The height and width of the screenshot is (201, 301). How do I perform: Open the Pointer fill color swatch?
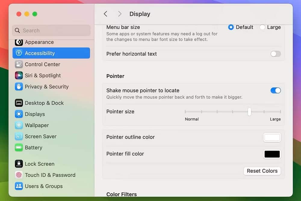(x=272, y=154)
